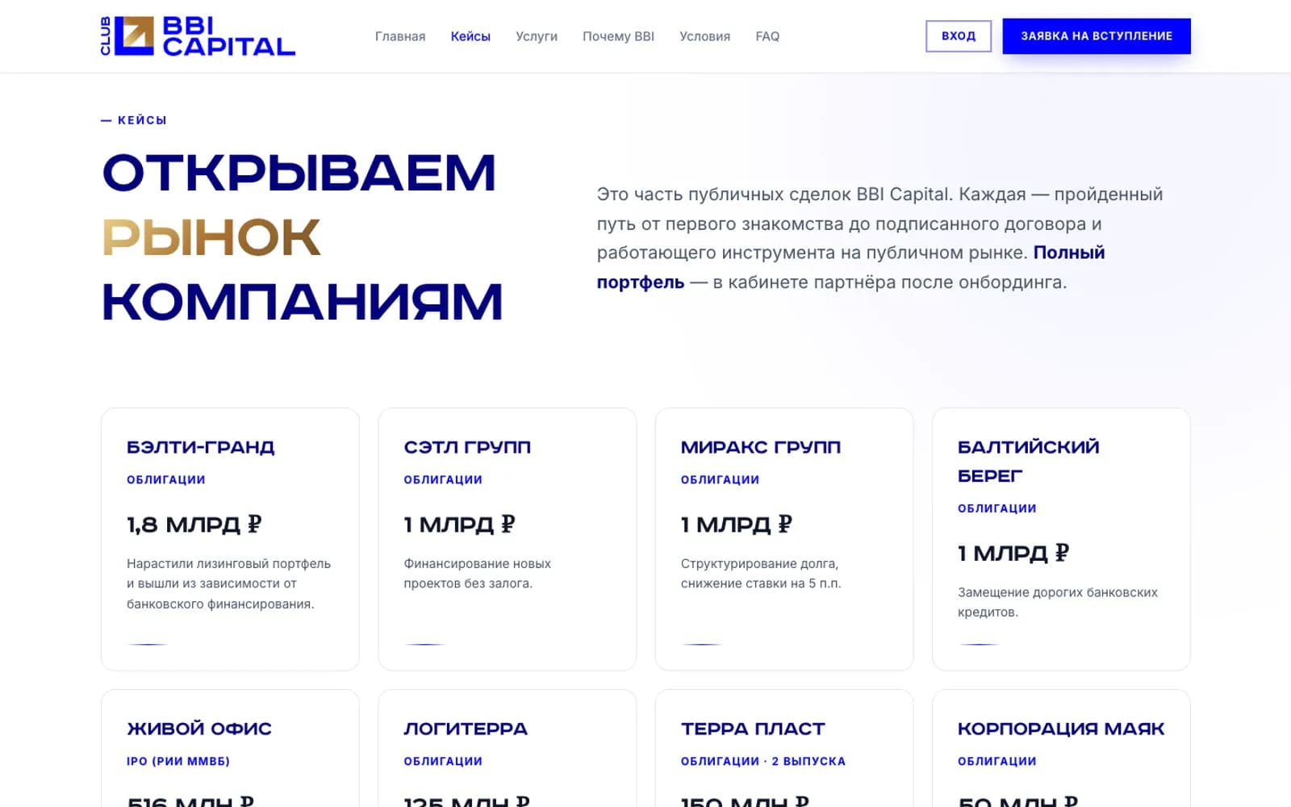Click the КЕЙСЫ section label
This screenshot has height=807, width=1291.
click(134, 120)
